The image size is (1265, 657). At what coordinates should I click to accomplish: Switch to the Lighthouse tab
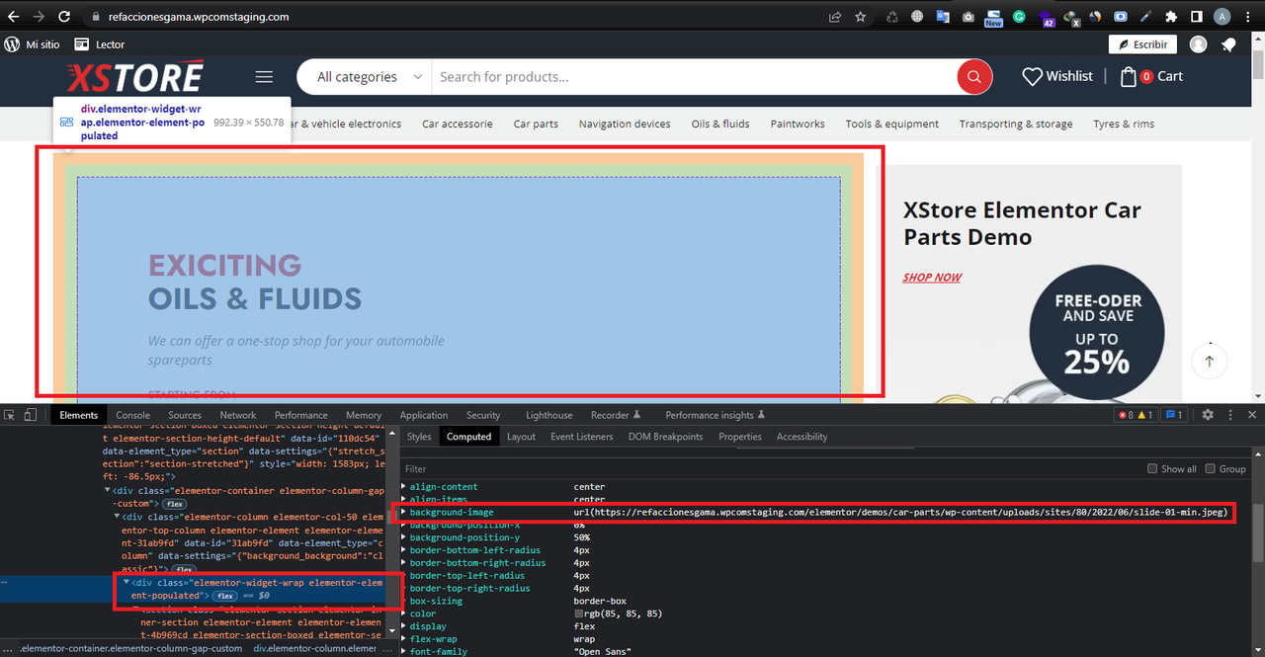click(x=548, y=415)
